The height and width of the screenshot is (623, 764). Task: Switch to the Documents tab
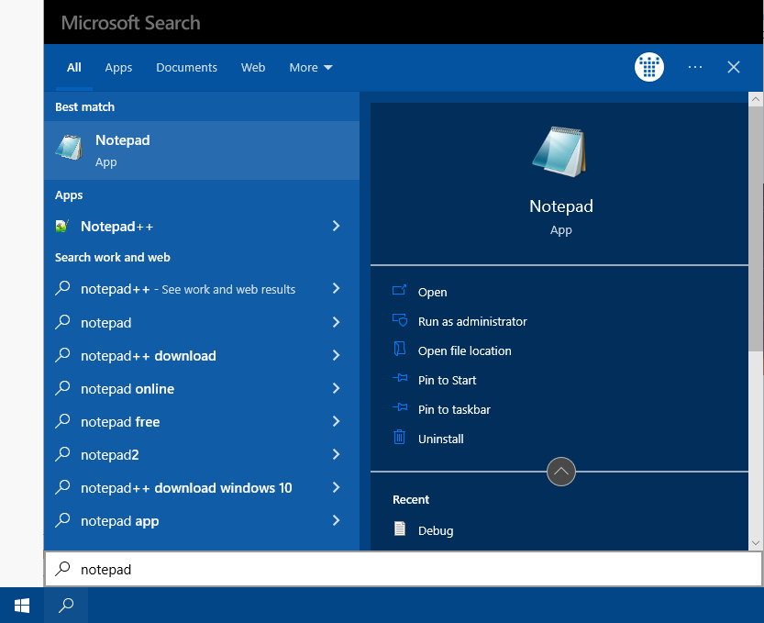pos(186,67)
